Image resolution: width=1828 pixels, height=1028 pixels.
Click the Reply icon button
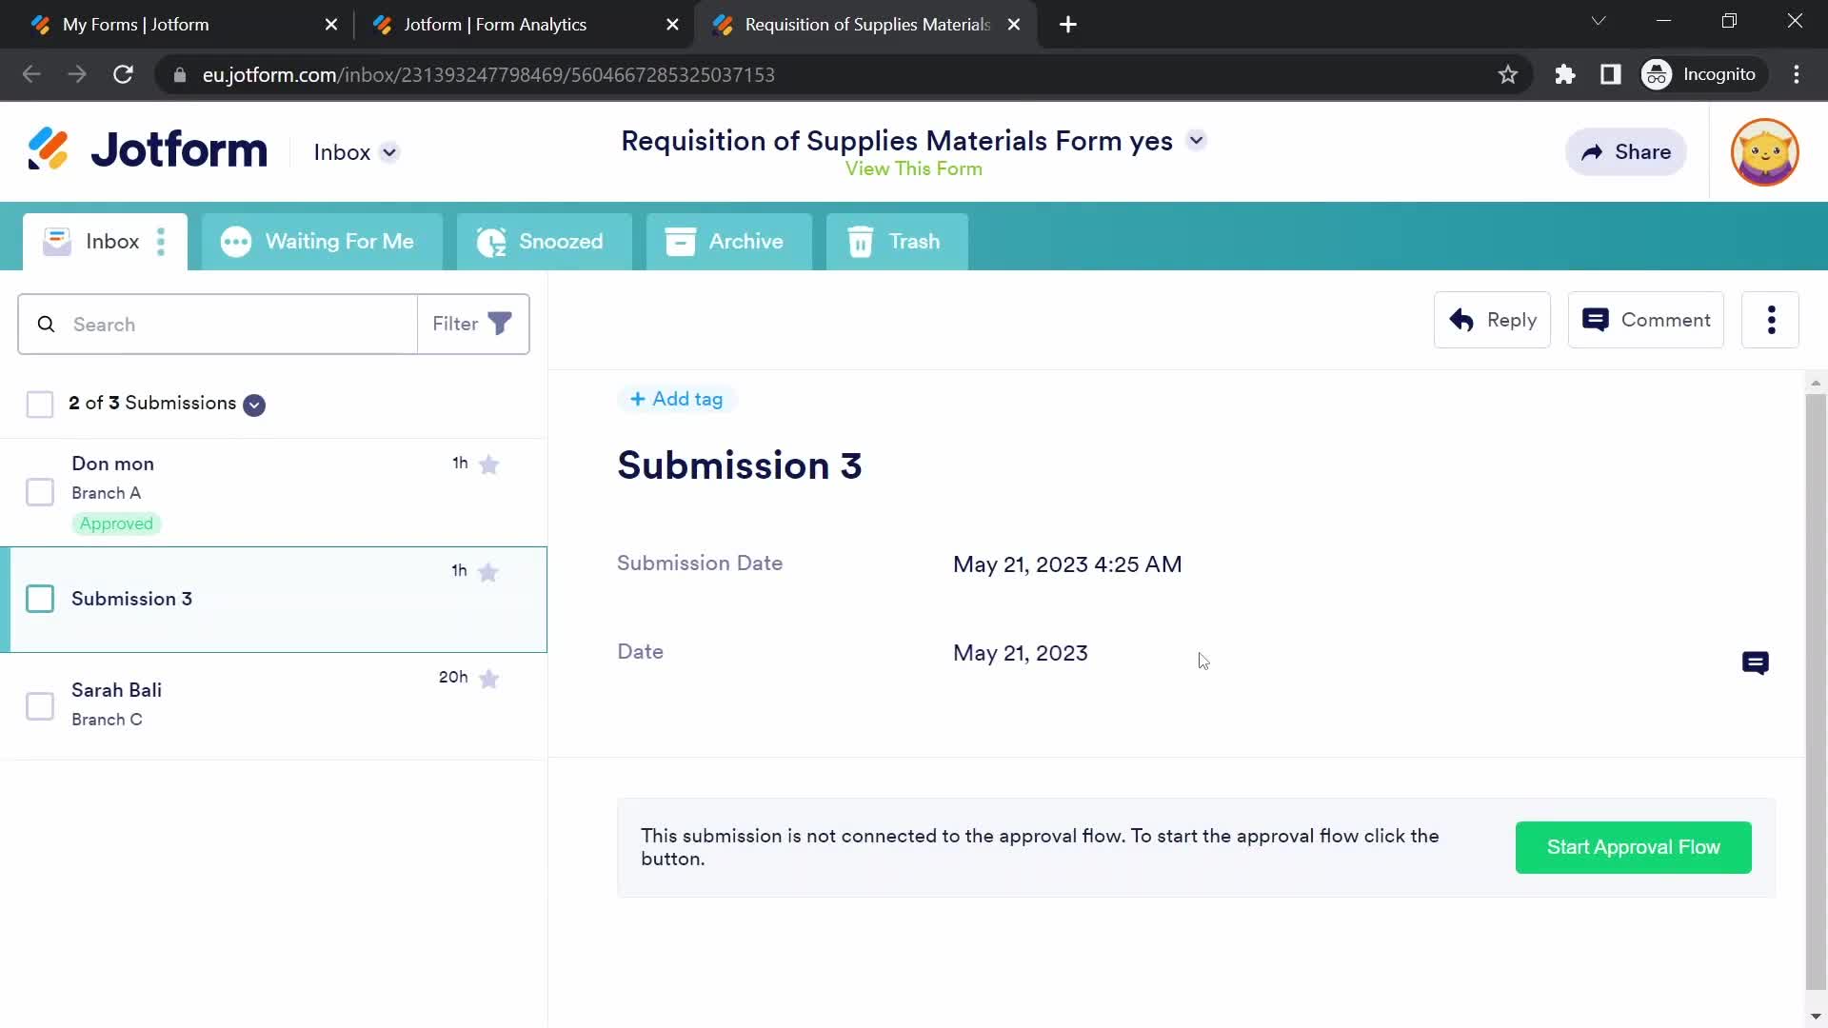pyautogui.click(x=1461, y=319)
